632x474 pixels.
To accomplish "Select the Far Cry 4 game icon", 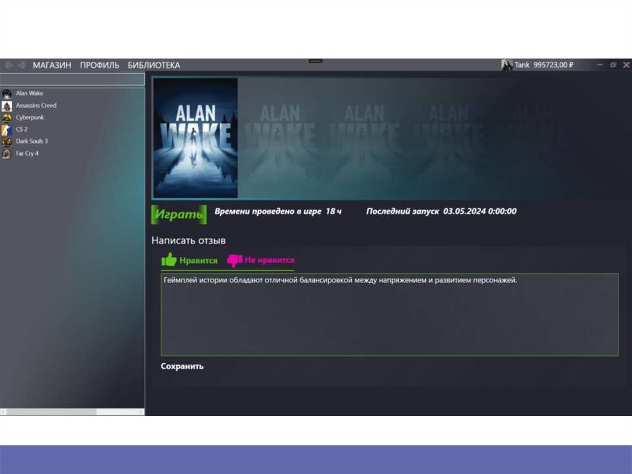I will (x=7, y=154).
